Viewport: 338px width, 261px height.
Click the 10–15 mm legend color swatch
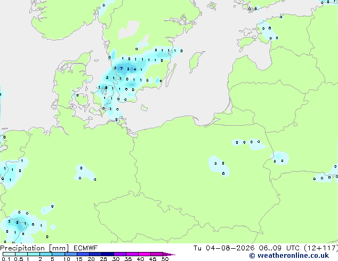tap(71, 254)
